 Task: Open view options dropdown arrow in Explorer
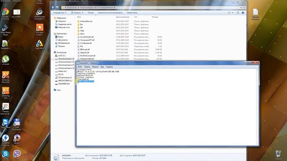coord(232,13)
